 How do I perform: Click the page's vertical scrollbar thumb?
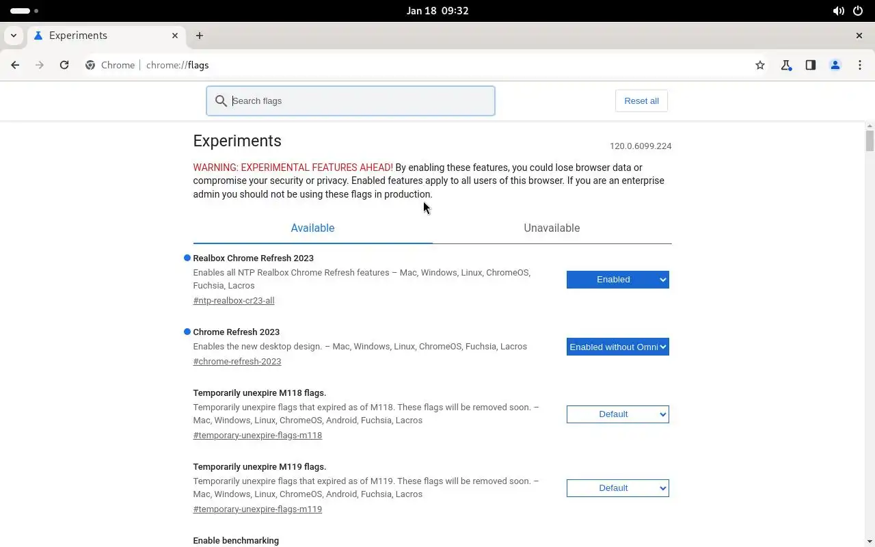click(870, 140)
